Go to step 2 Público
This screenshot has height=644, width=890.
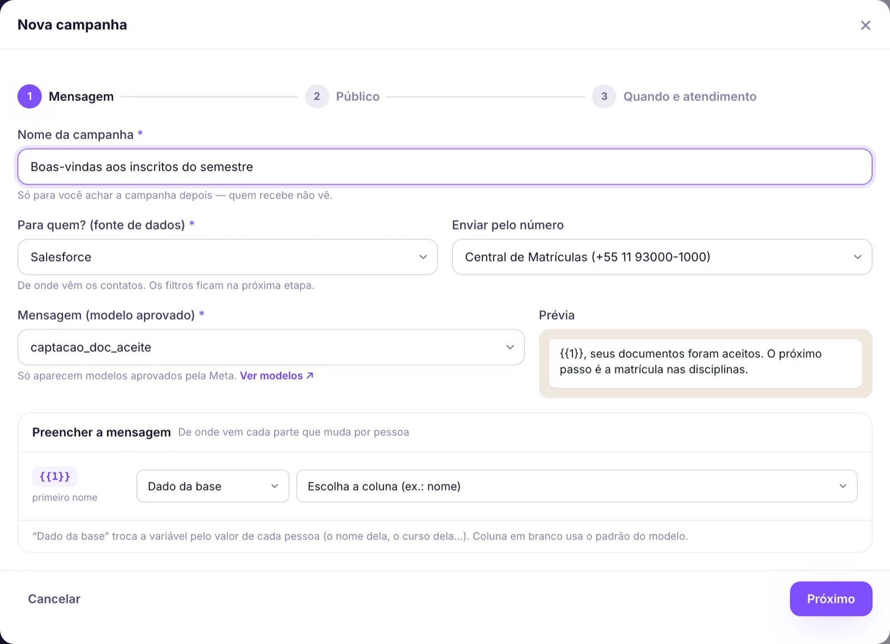click(x=343, y=97)
